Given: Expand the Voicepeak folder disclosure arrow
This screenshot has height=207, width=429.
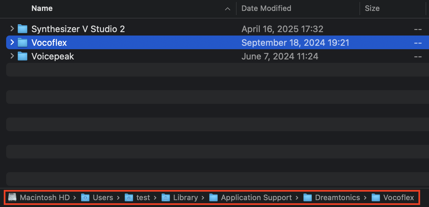Looking at the screenshot, I should point(12,56).
